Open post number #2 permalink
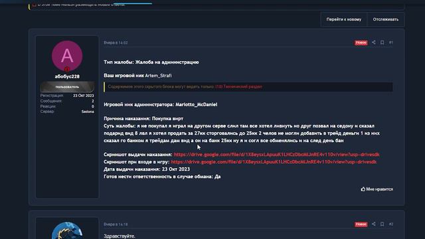Screen dimensions: 425x239 coord(391,224)
